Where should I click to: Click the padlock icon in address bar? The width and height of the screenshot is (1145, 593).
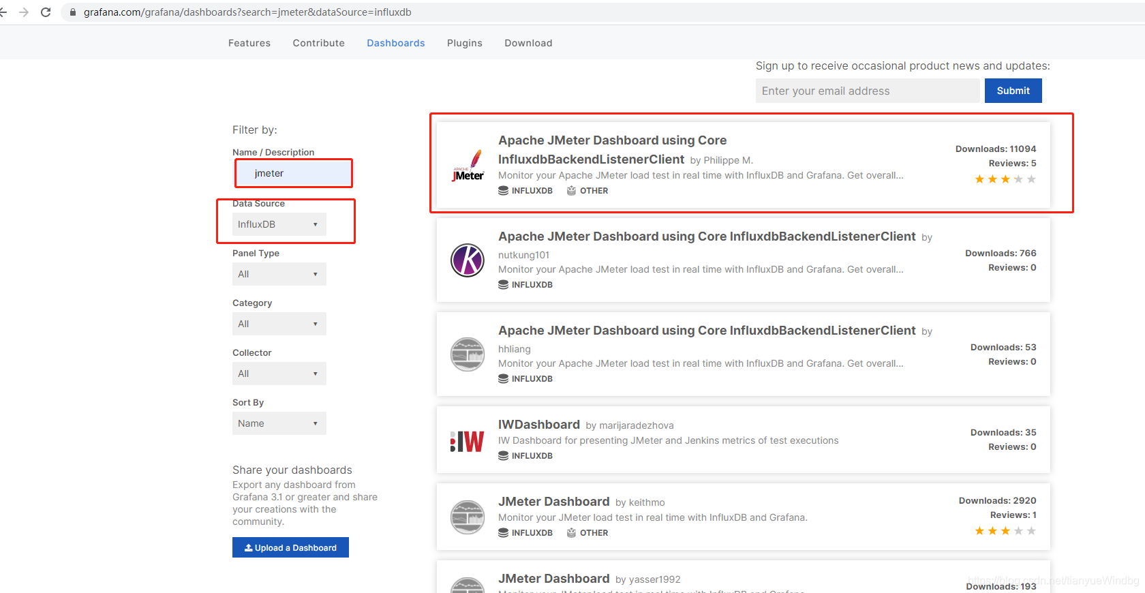pos(73,12)
